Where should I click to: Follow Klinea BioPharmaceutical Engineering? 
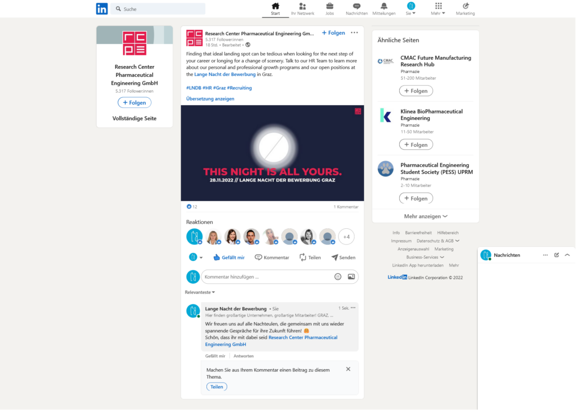click(416, 145)
